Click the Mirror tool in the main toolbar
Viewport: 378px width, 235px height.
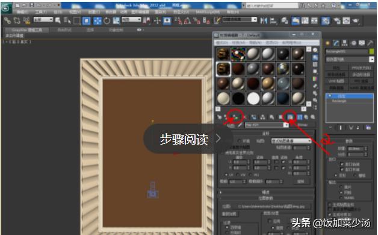click(264, 20)
